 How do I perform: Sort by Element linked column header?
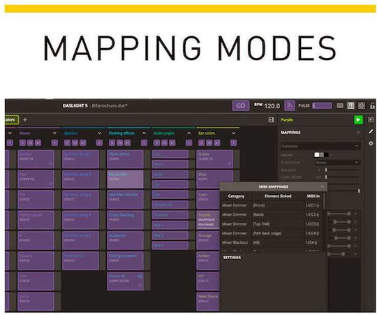278,196
